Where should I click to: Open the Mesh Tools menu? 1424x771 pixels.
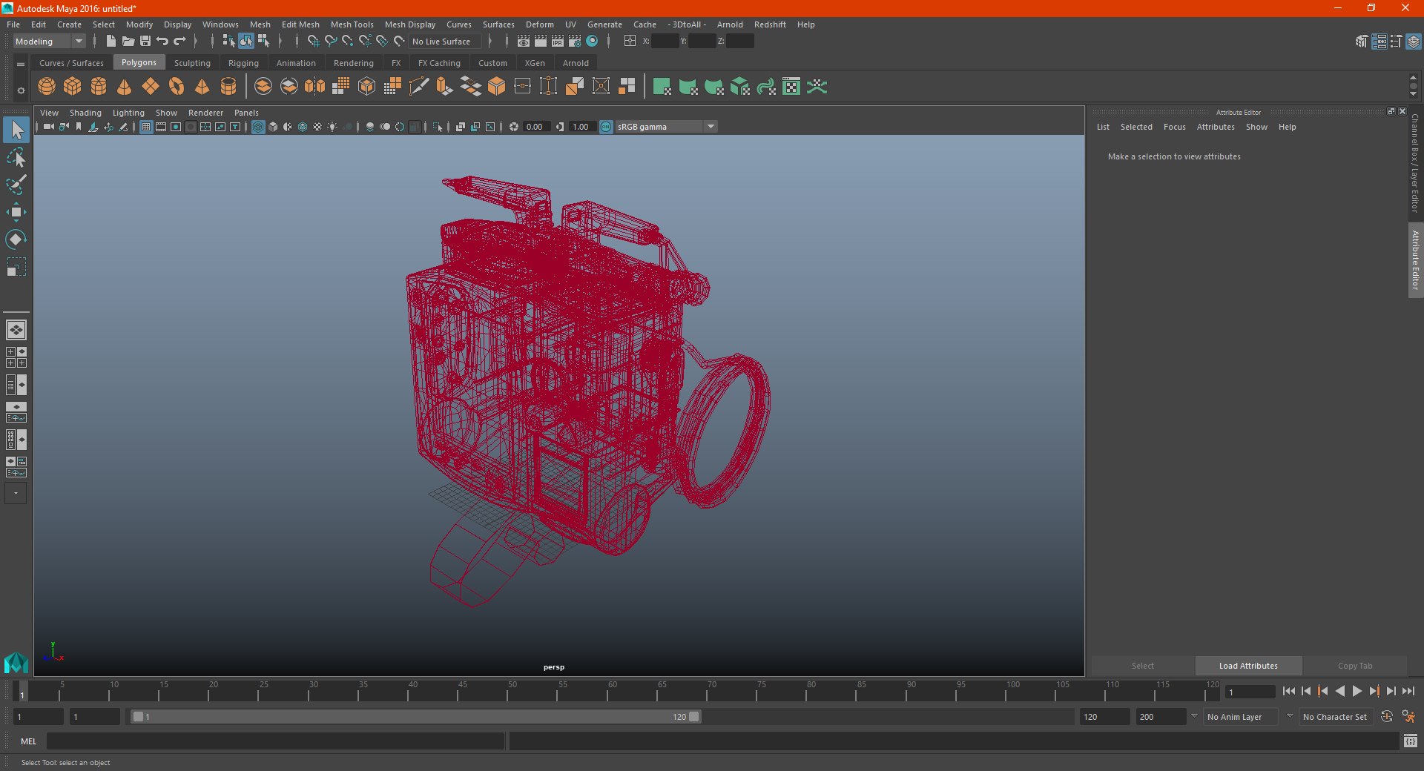coord(352,24)
